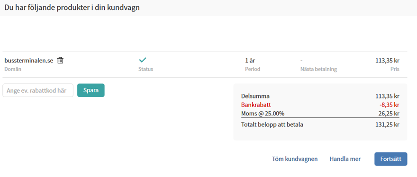
Task: Focus the rabattkod input field
Action: click(x=38, y=90)
